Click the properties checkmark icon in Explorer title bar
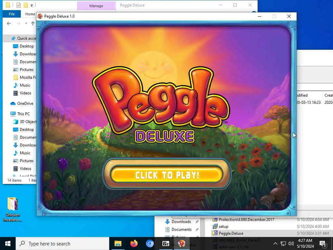Screen dimensions: 333x250 tap(19, 5)
